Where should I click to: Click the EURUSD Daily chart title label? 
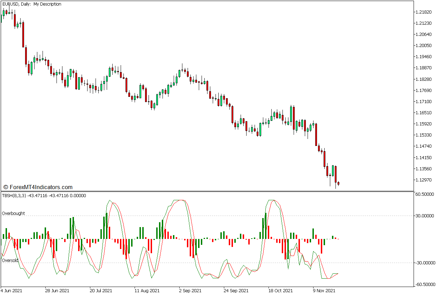point(31,4)
